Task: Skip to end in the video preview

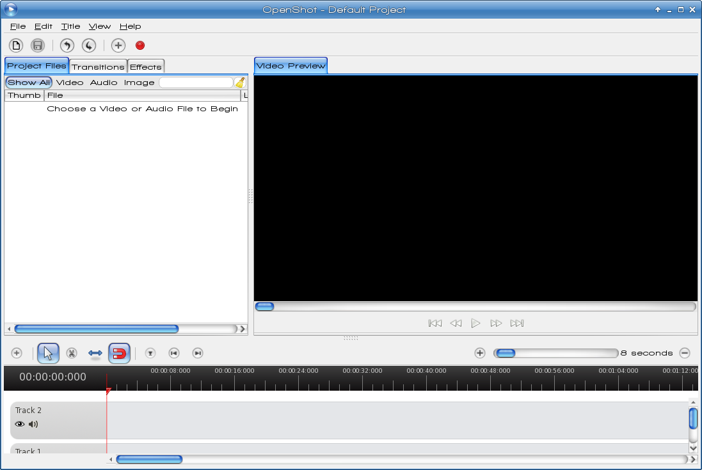Action: (x=517, y=324)
